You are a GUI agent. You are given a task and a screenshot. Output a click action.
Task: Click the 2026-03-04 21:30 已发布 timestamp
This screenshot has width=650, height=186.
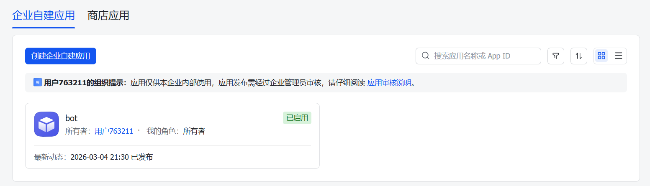tap(112, 157)
